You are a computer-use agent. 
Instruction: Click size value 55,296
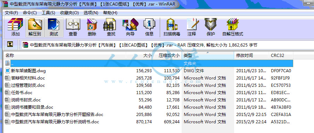(145, 100)
